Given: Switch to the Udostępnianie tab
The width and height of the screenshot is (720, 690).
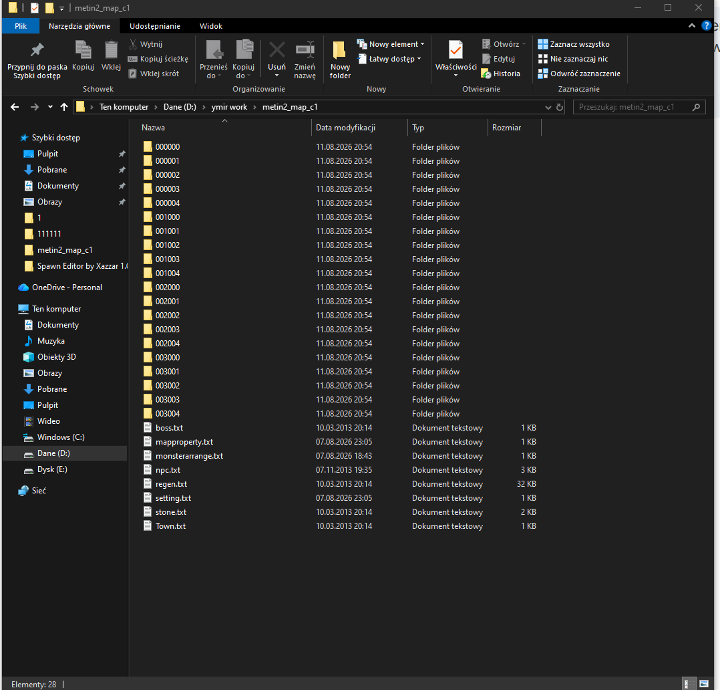Looking at the screenshot, I should (x=155, y=26).
